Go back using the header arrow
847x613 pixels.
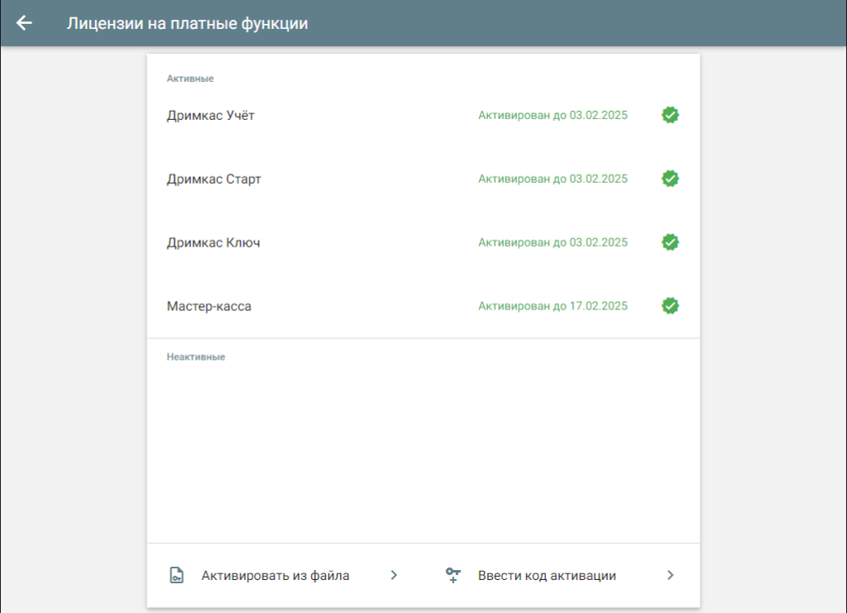24,23
